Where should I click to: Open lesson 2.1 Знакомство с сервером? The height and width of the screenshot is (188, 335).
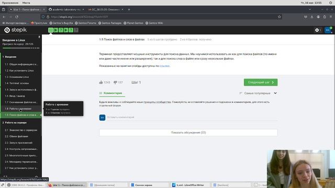tap(21, 130)
